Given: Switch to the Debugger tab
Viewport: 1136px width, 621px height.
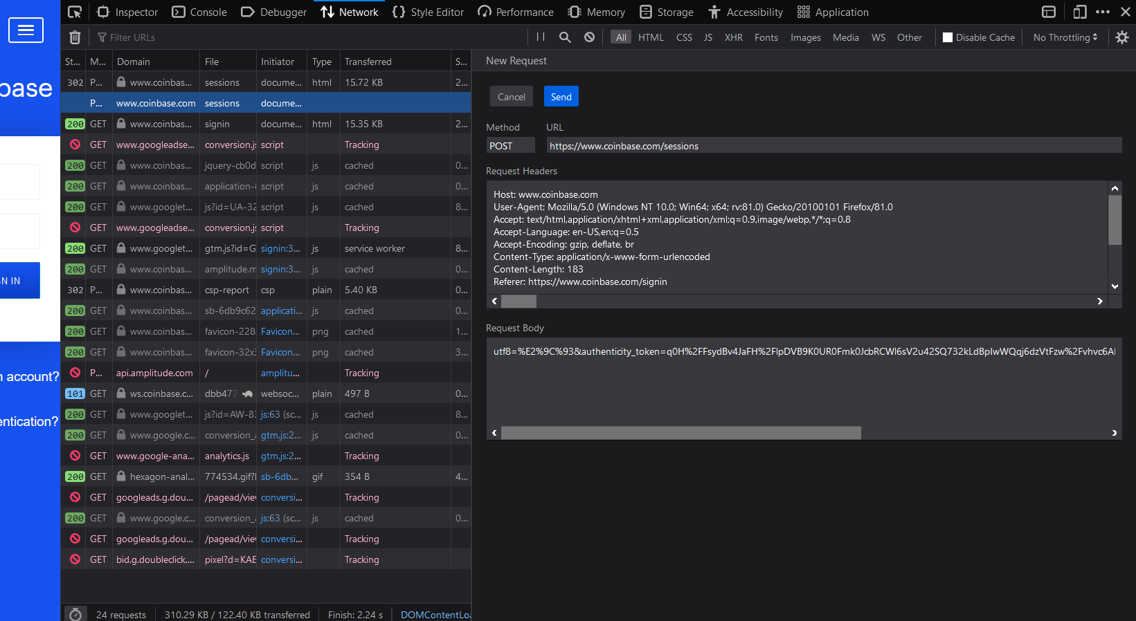Looking at the screenshot, I should (273, 12).
